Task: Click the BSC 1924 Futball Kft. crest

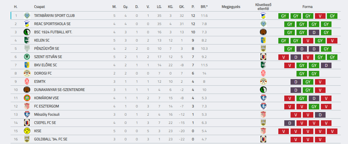Action: click(27, 32)
